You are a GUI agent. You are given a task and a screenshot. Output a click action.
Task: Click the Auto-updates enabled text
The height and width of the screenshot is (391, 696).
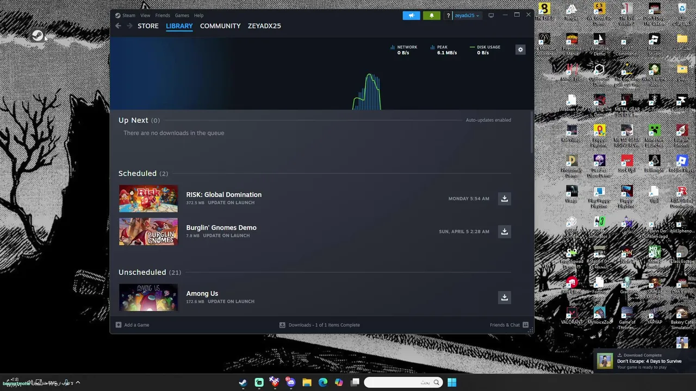[488, 120]
